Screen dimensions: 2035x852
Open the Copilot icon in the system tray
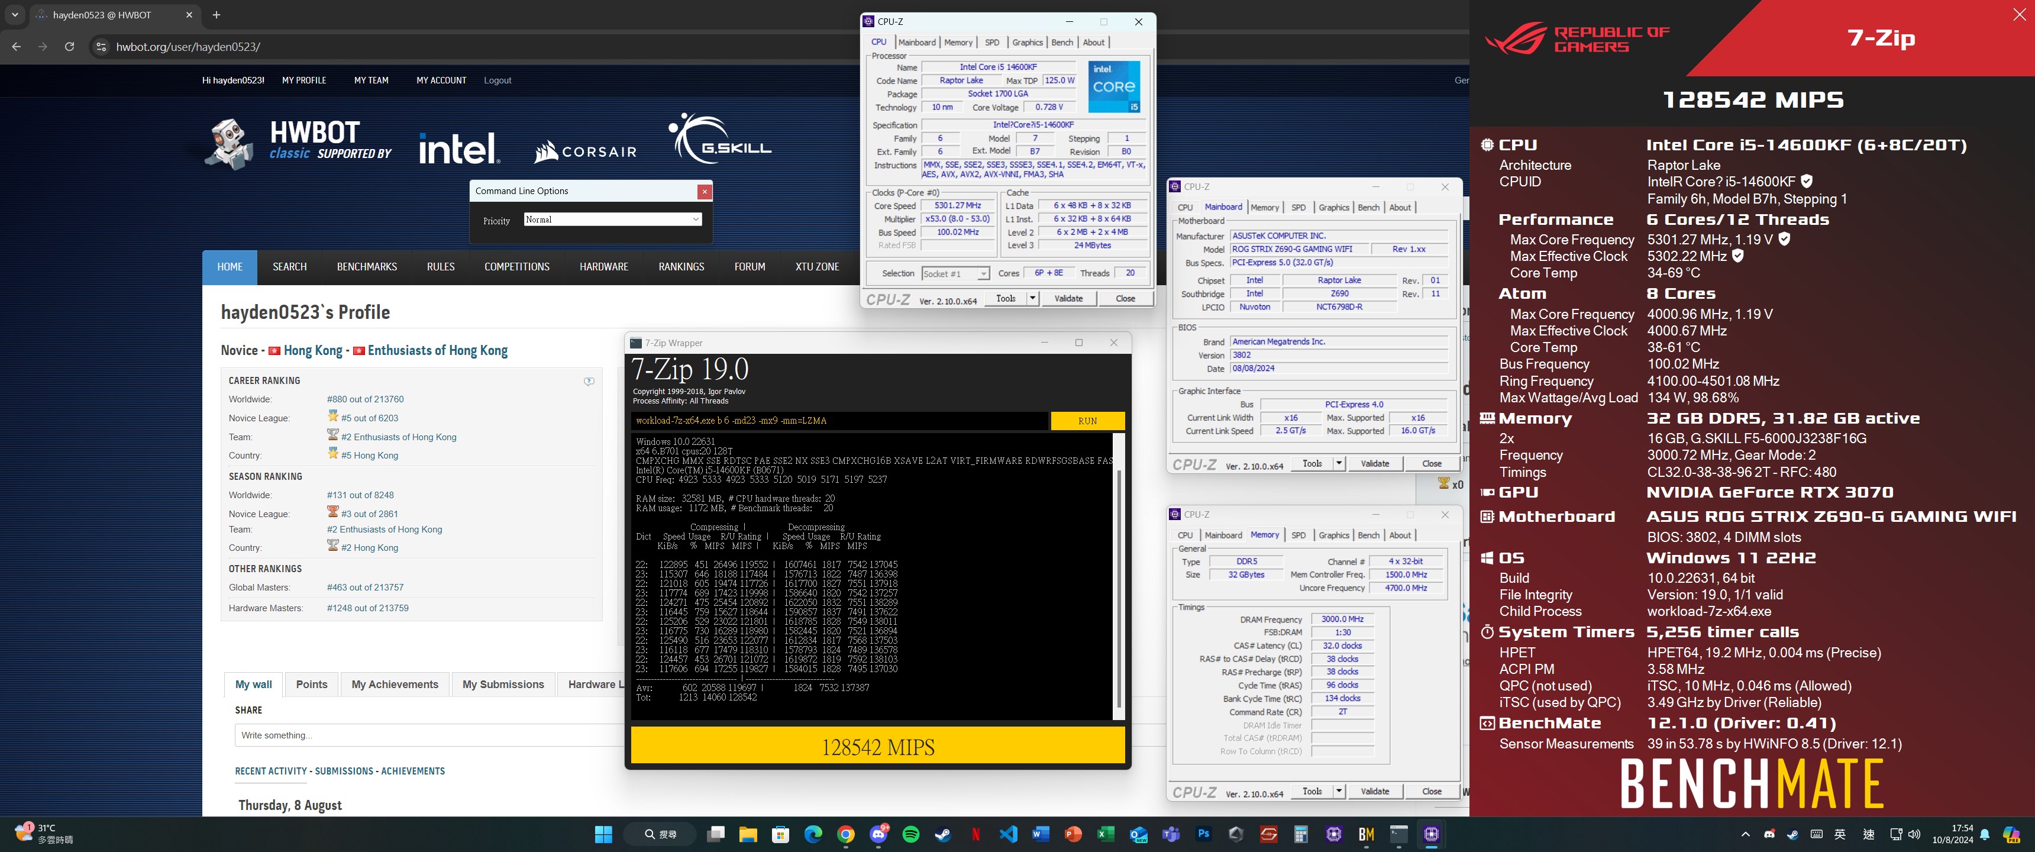(x=2011, y=834)
